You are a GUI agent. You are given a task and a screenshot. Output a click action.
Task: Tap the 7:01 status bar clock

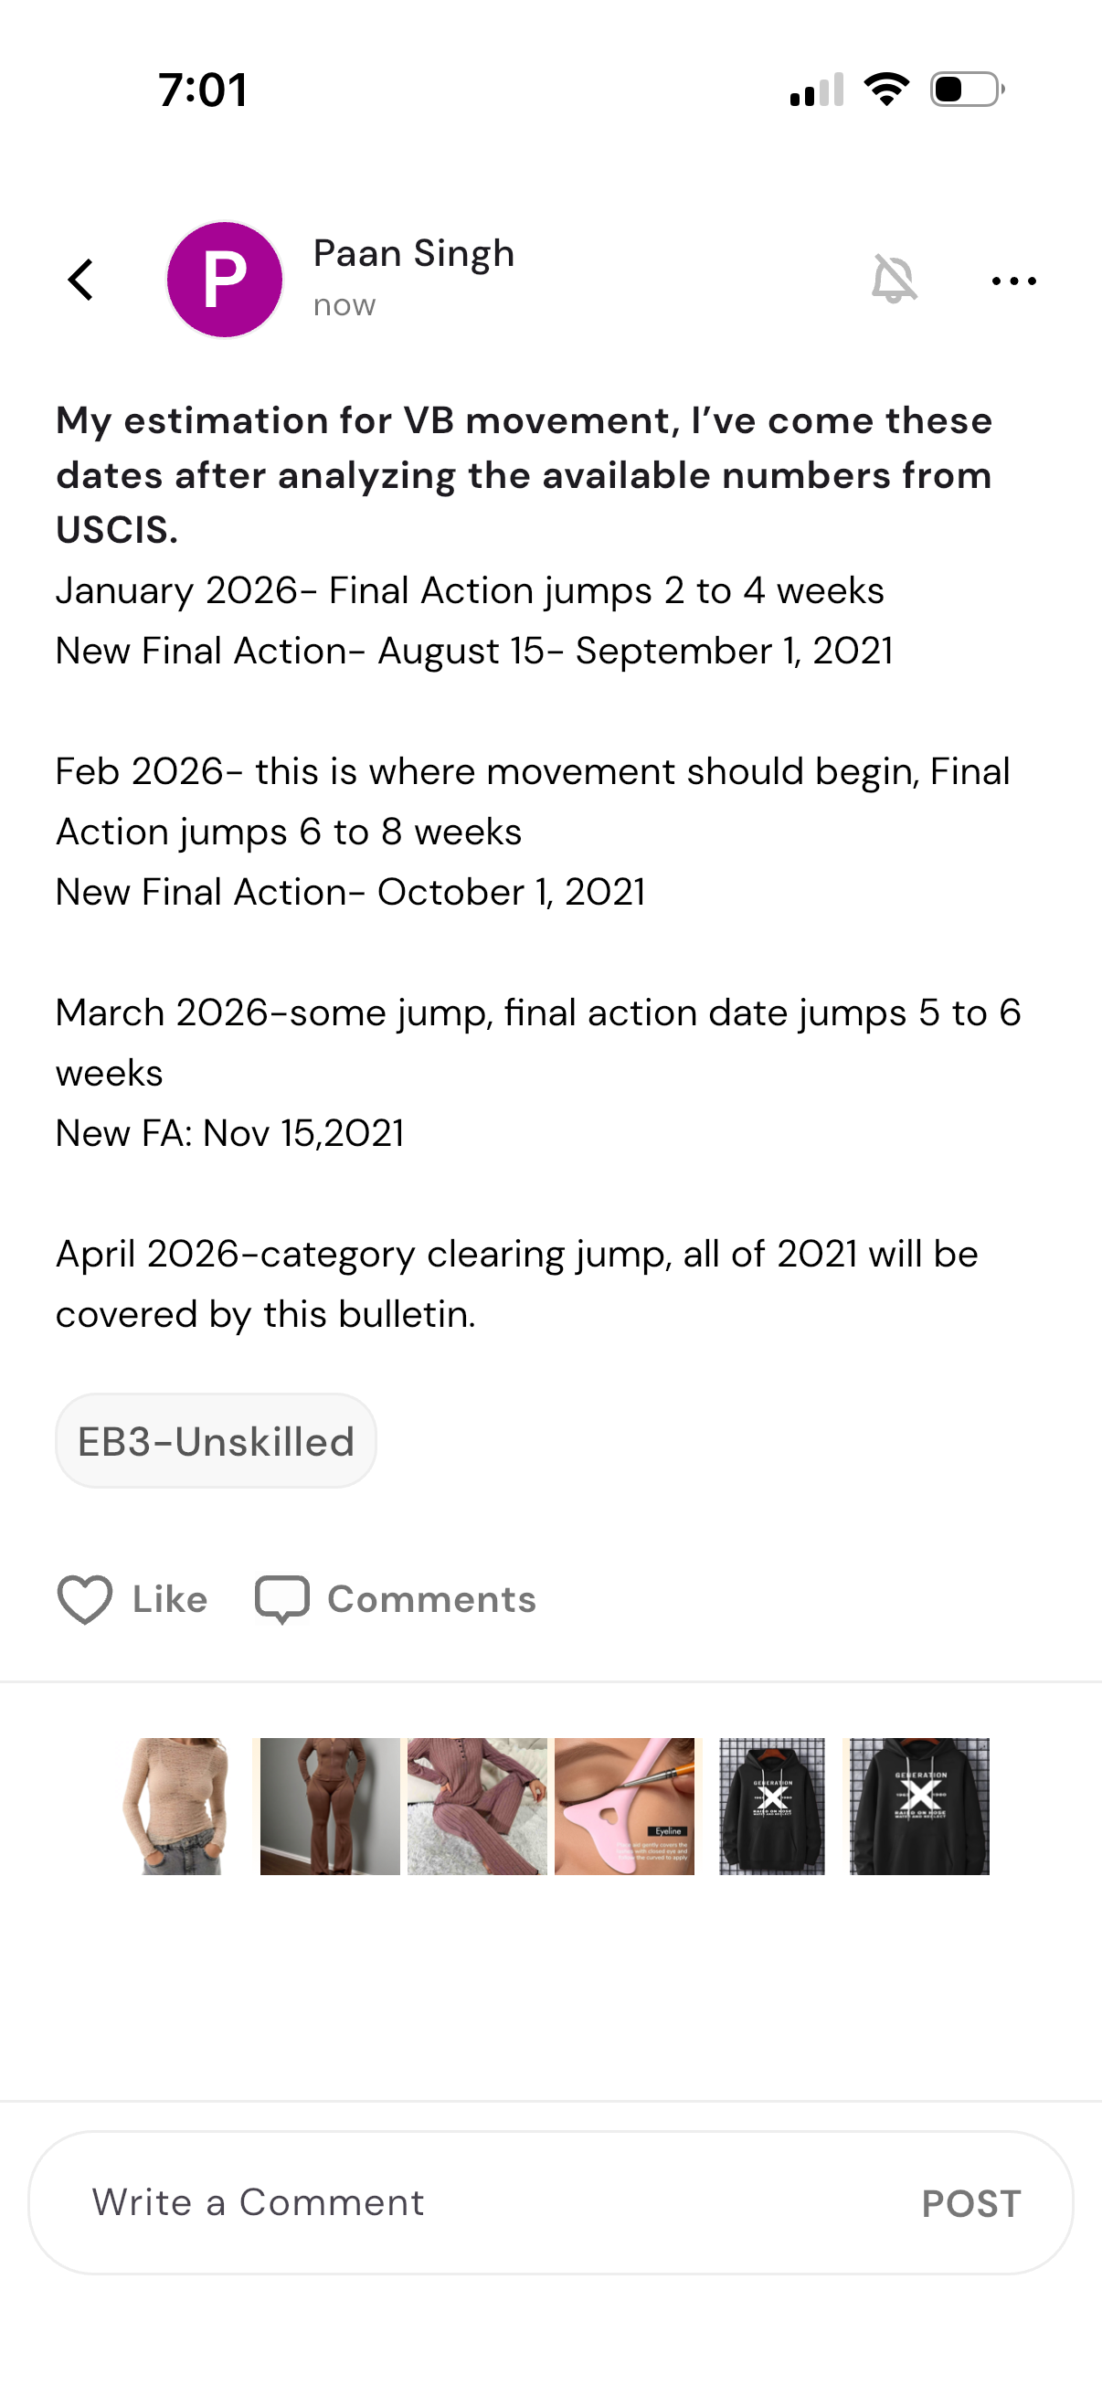pyautogui.click(x=203, y=90)
